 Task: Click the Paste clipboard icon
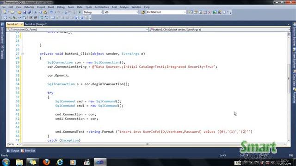tap(45, 12)
